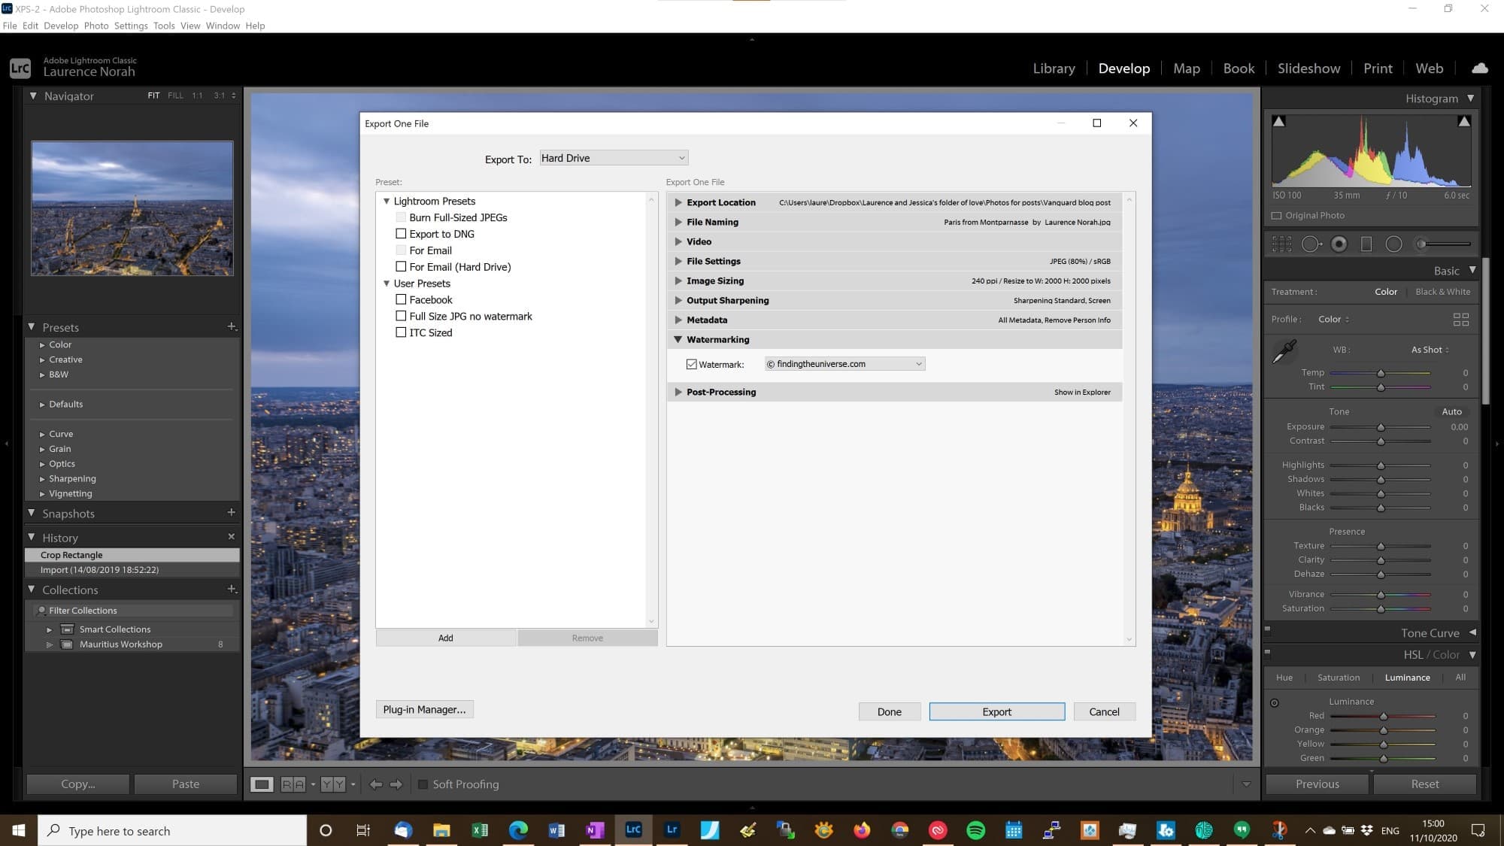This screenshot has width=1504, height=846.
Task: Open the Red Eye Correction tool
Action: (1339, 243)
